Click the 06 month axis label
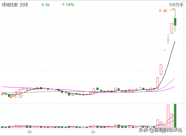This screenshot has height=136, width=186. (x=93, y=132)
